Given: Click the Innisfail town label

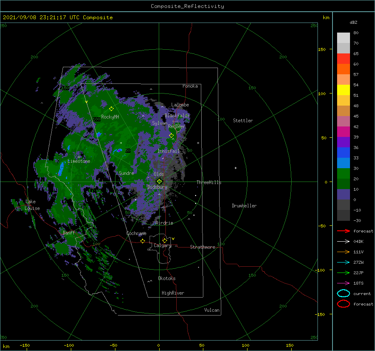Looking at the screenshot, I should [168, 151].
